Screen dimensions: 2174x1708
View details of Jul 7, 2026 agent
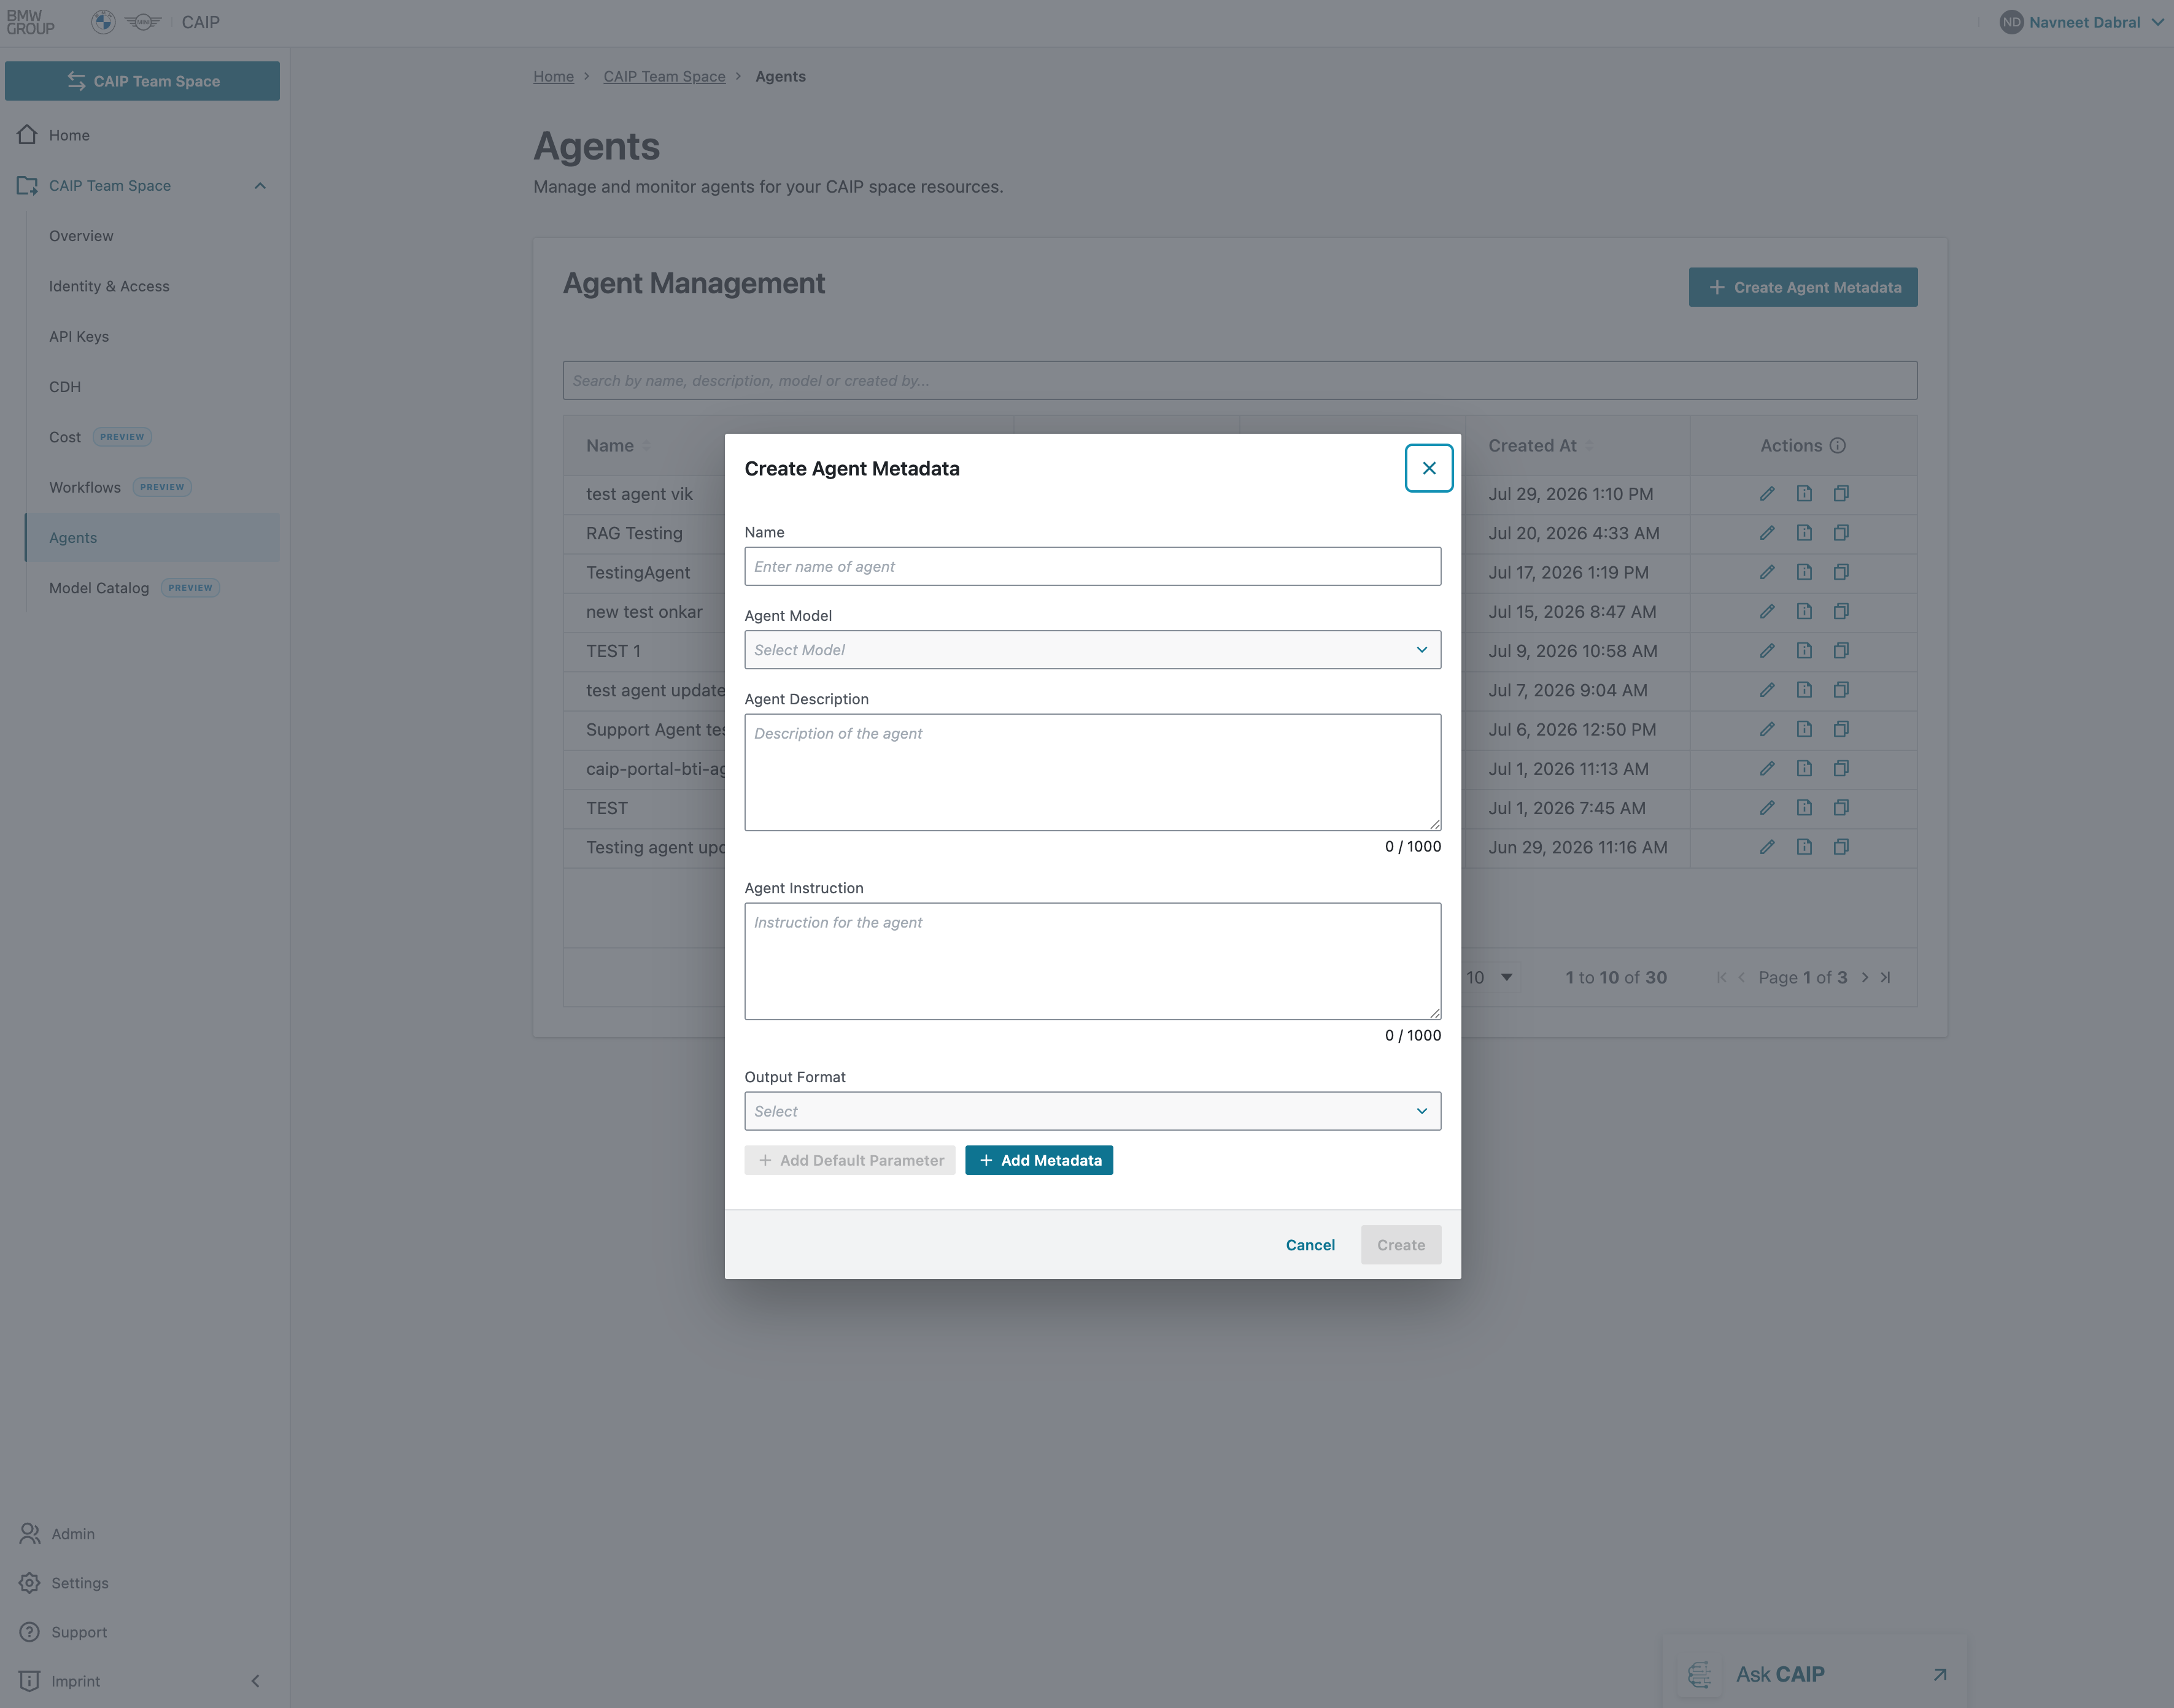tap(1804, 690)
